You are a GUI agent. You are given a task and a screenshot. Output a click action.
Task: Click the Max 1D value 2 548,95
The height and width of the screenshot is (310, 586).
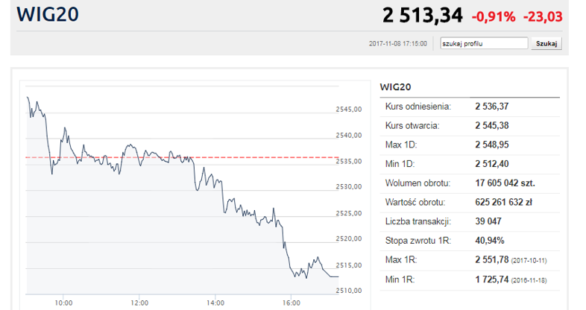[x=492, y=145]
